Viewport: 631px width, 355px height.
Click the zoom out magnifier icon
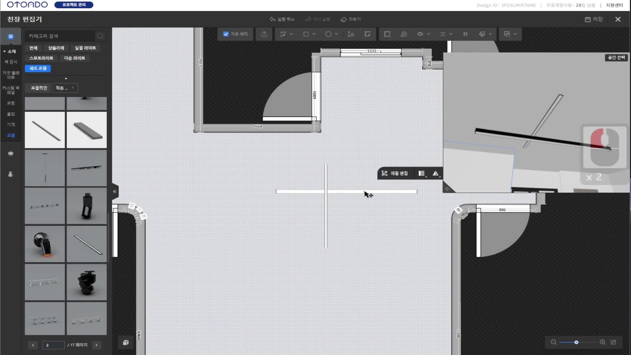point(553,342)
